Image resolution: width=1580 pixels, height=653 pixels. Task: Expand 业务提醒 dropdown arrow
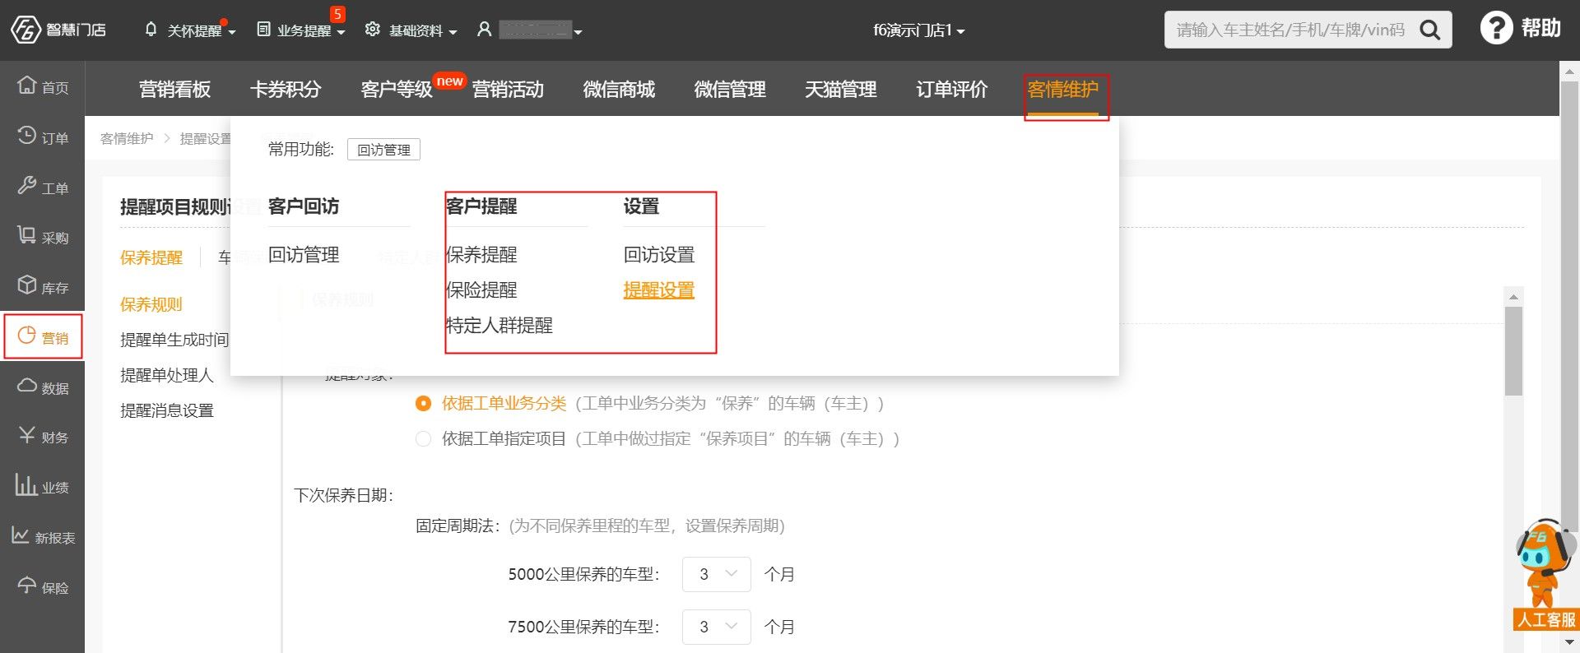pyautogui.click(x=341, y=32)
